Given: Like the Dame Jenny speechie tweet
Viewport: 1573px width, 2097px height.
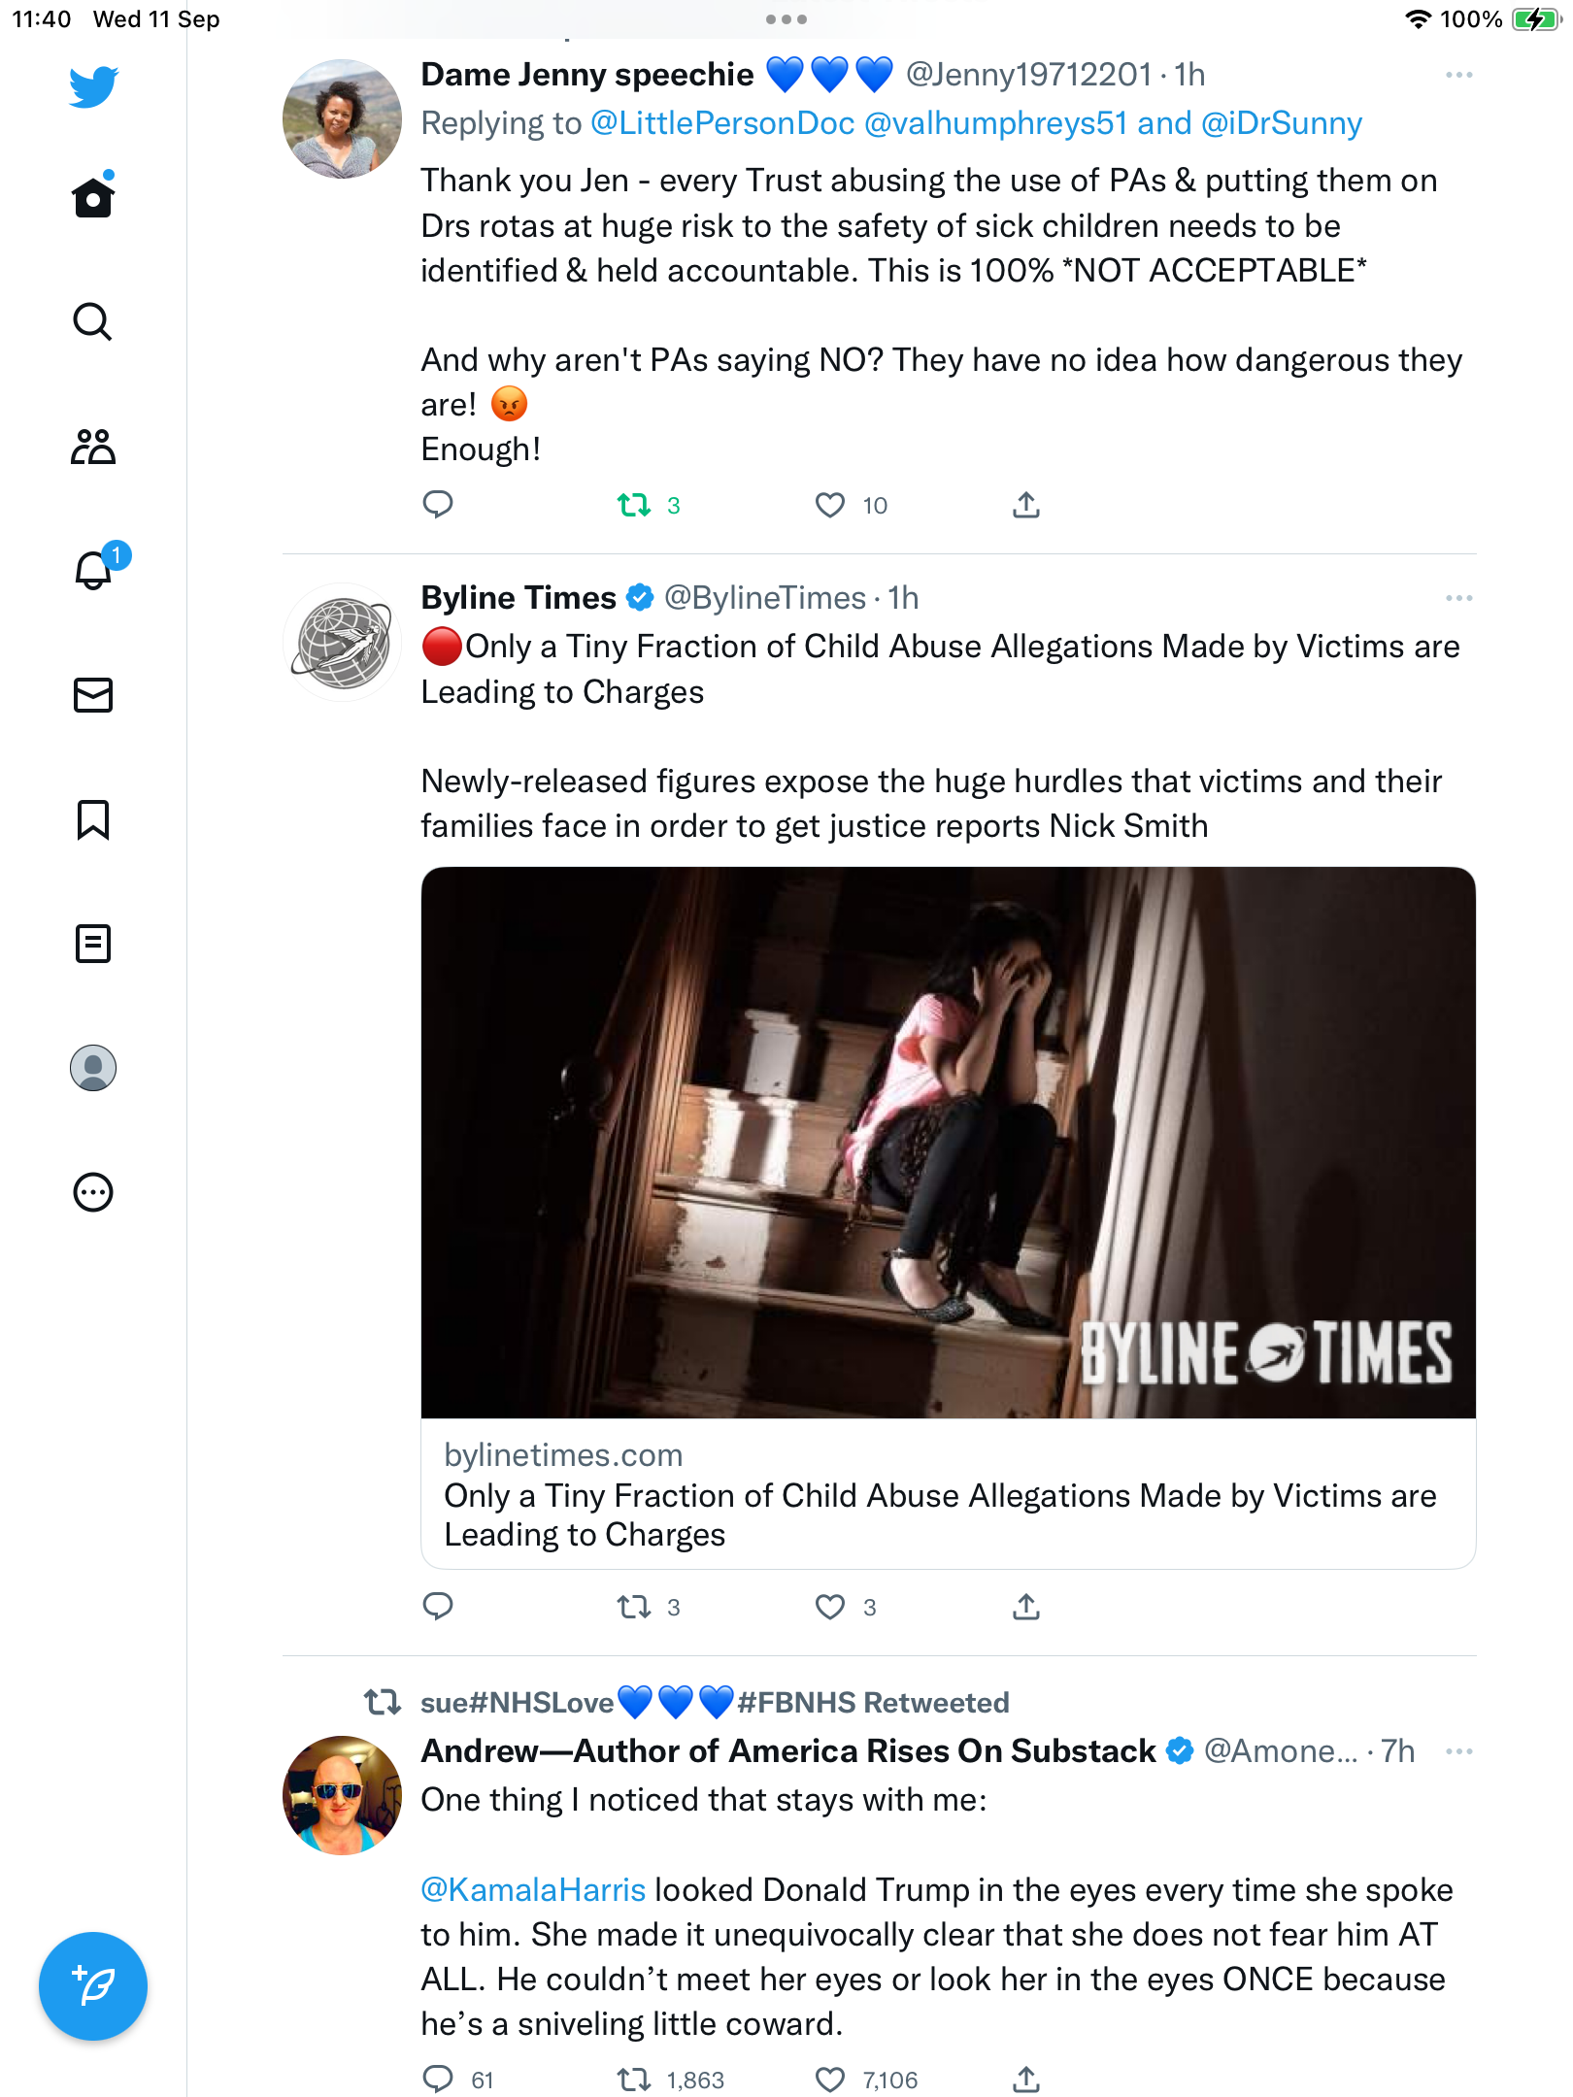Looking at the screenshot, I should pyautogui.click(x=830, y=505).
